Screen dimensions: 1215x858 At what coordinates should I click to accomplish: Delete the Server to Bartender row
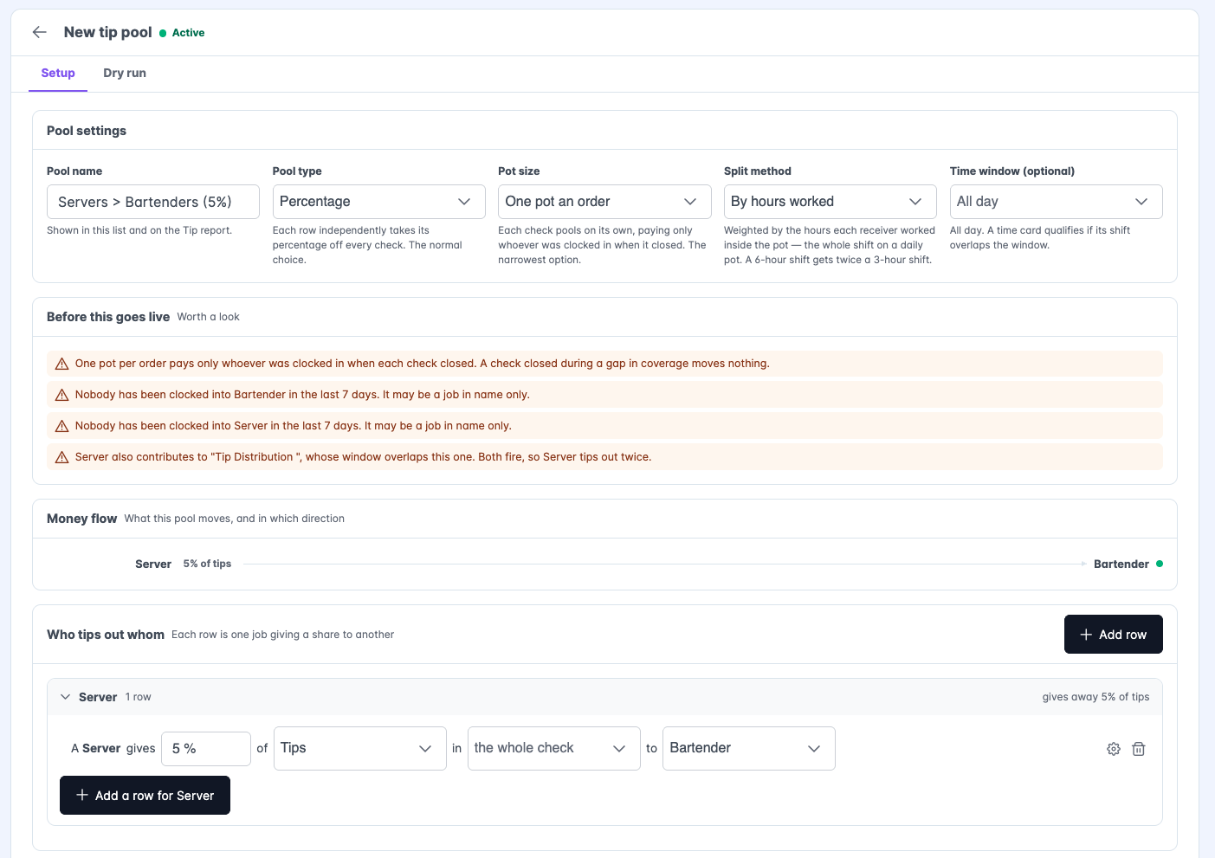(x=1139, y=749)
